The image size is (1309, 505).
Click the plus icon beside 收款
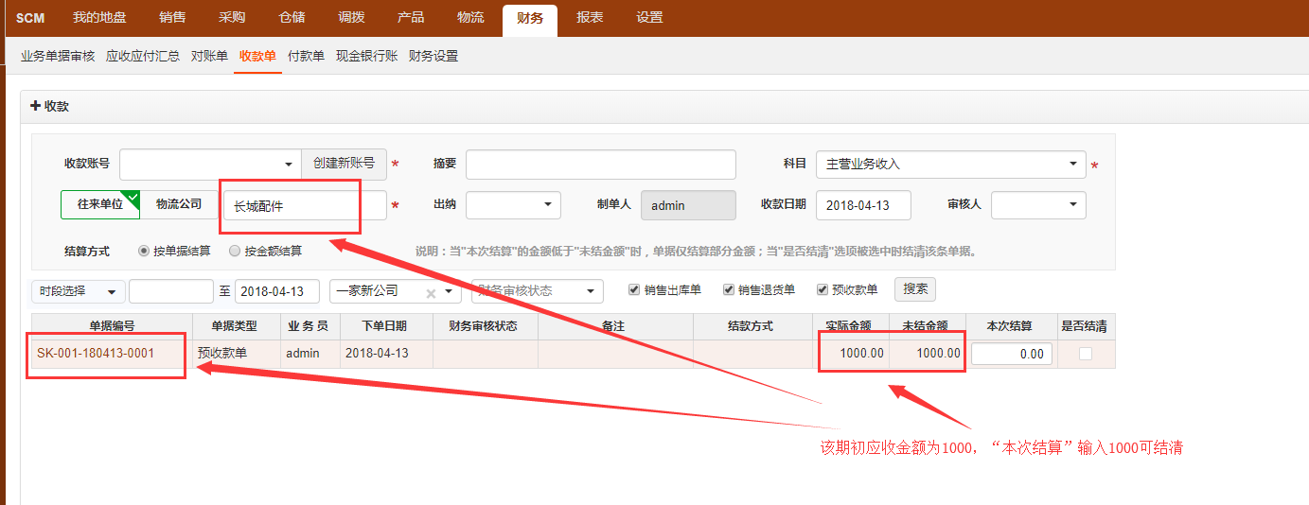tap(36, 106)
